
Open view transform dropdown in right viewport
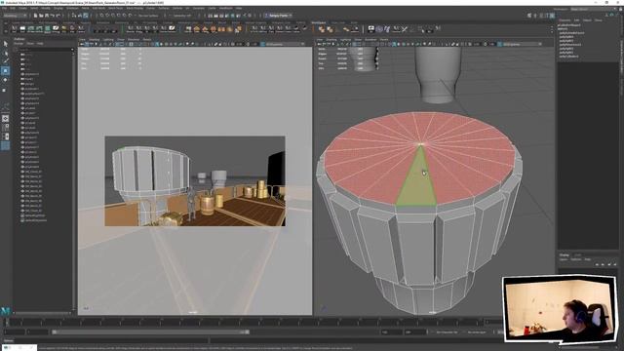[522, 44]
